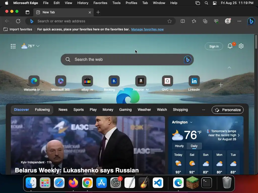
Task: Open Terminal from the Dock
Action: [207, 183]
